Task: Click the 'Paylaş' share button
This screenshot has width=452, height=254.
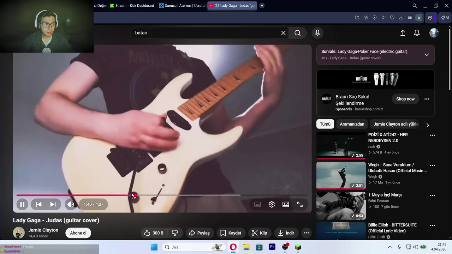Action: tap(200, 233)
